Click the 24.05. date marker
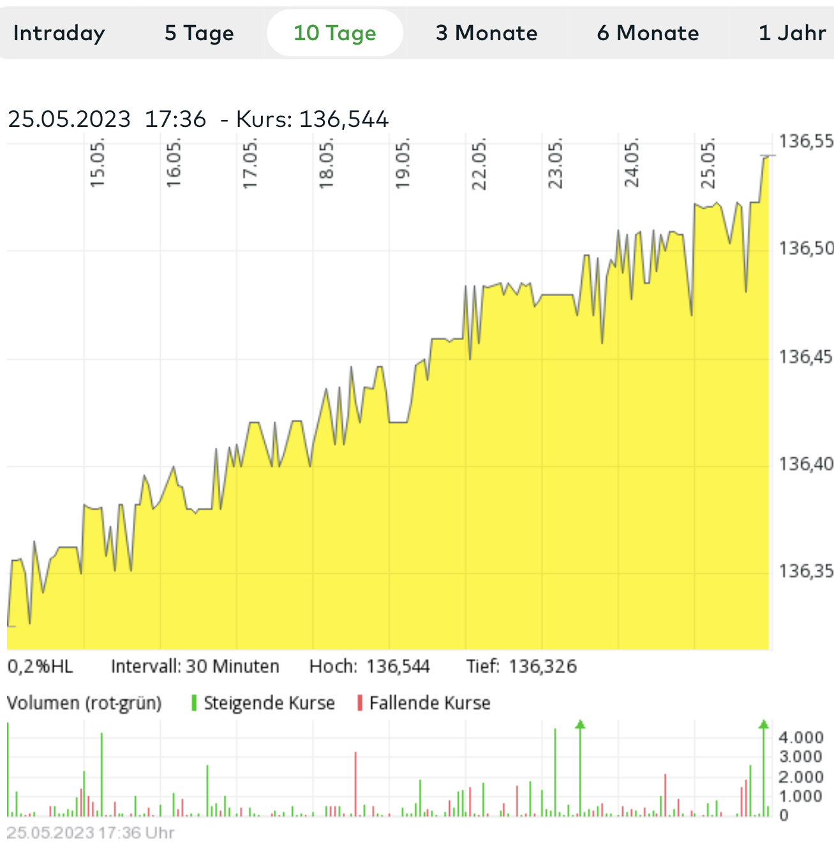834x851 pixels. pos(632,164)
